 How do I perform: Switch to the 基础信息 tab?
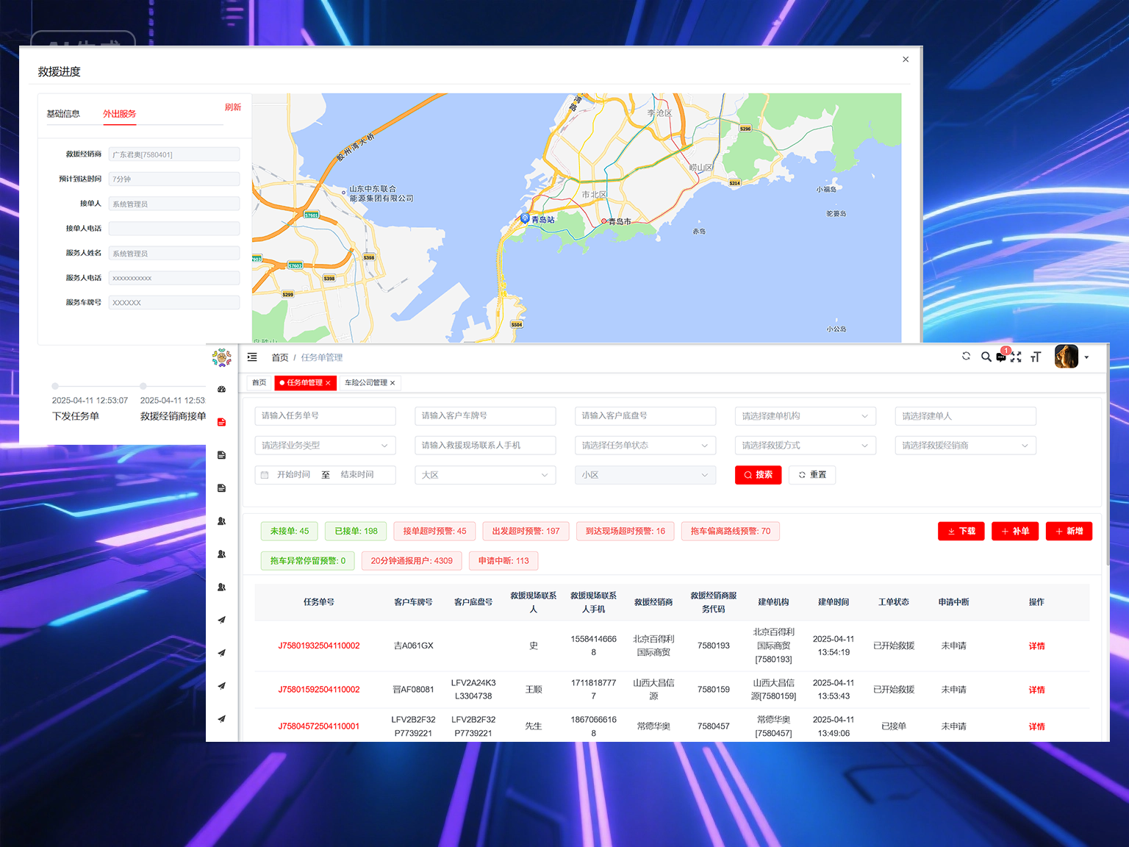(63, 114)
